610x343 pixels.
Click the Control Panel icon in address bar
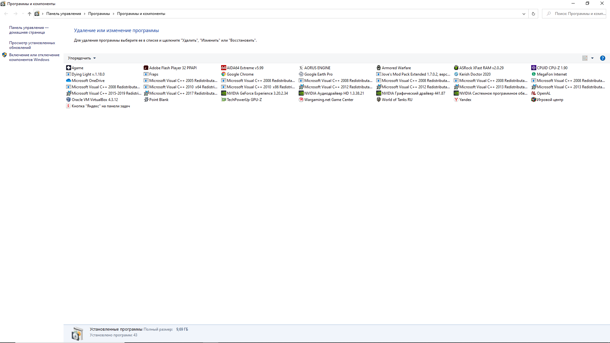[37, 14]
